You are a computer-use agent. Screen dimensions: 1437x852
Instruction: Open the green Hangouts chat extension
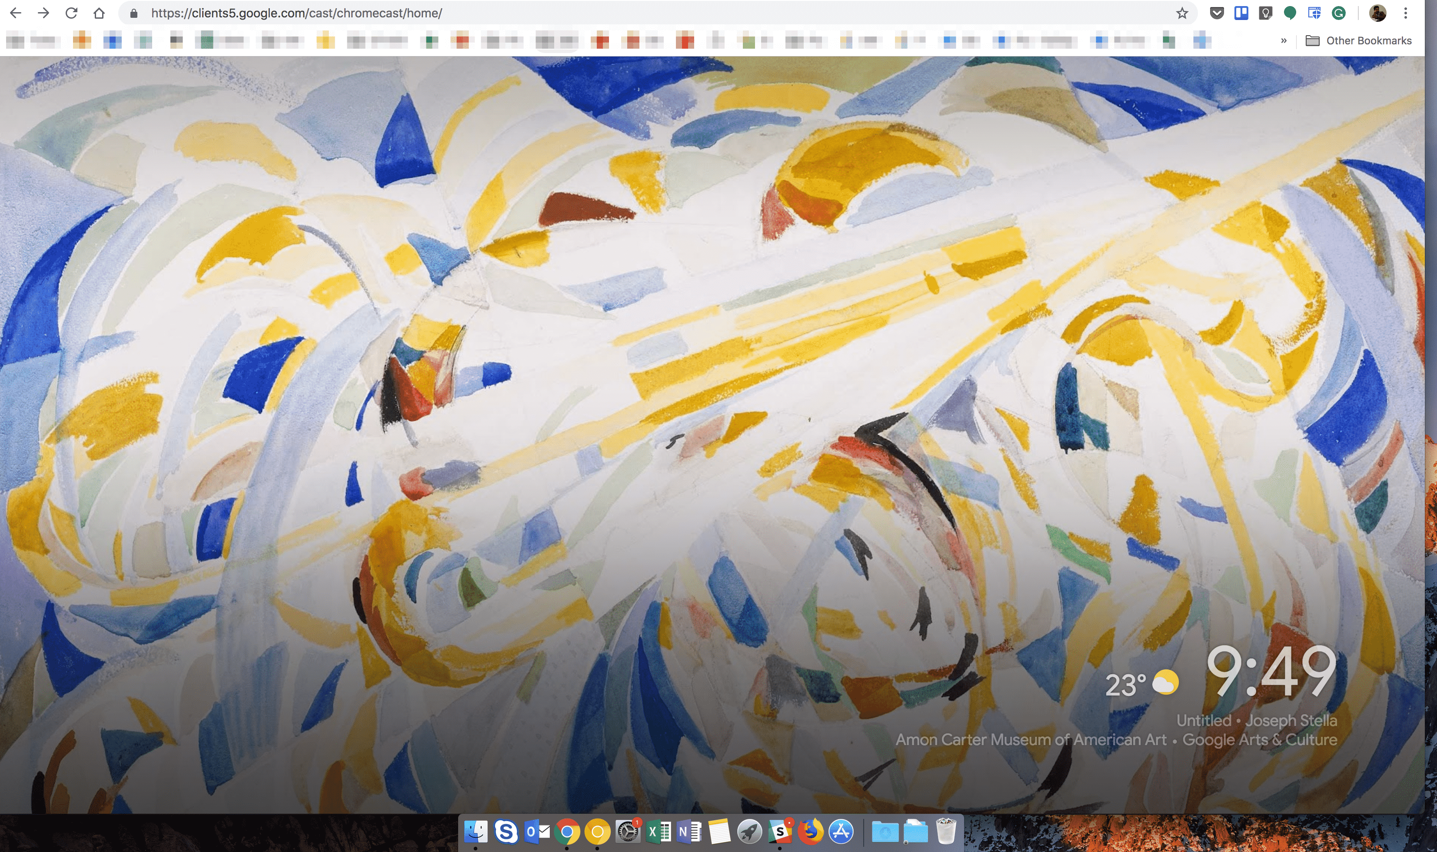click(1290, 13)
